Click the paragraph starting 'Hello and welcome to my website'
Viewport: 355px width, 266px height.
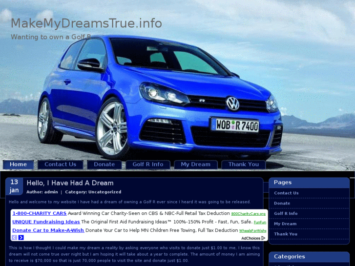click(x=130, y=202)
